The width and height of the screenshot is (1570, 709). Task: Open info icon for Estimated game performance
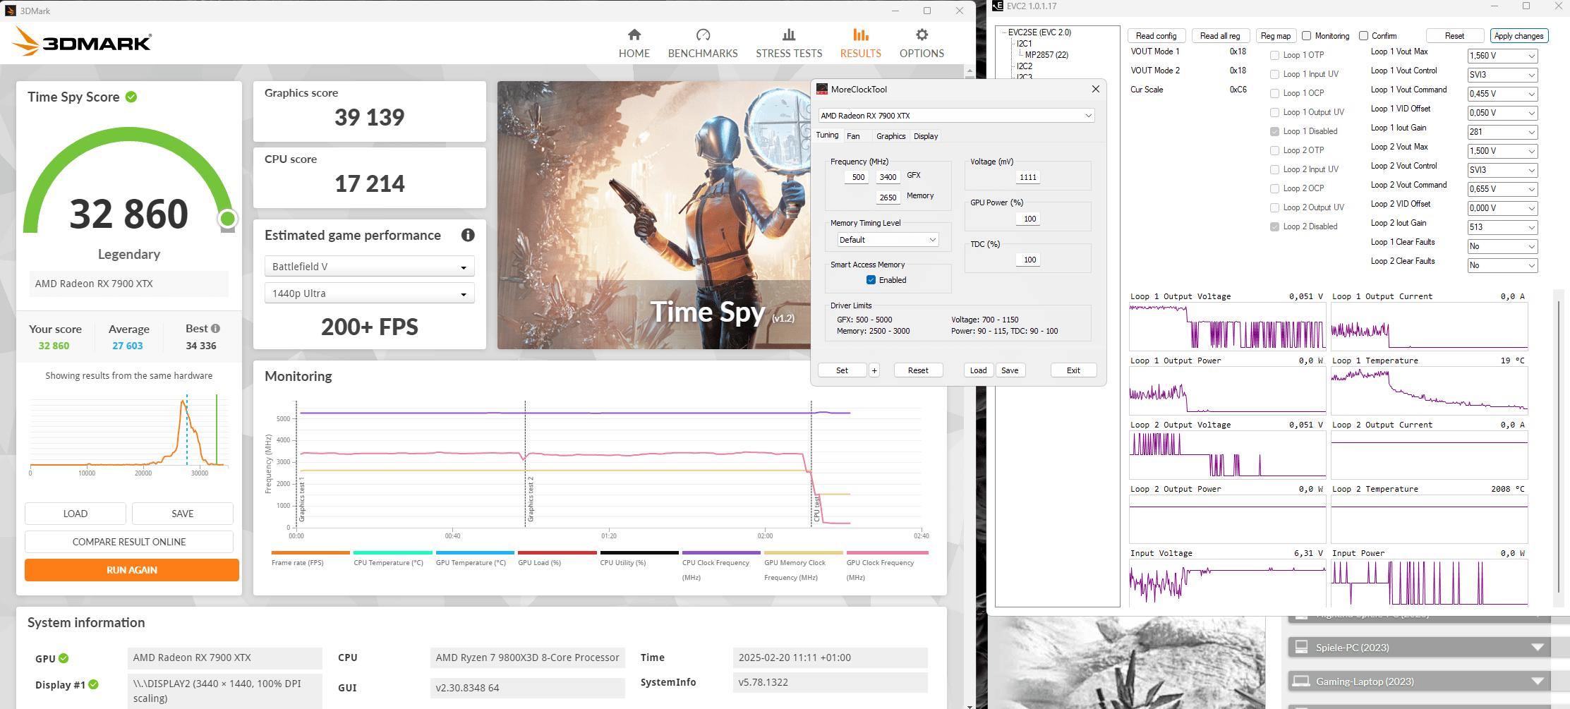click(468, 235)
